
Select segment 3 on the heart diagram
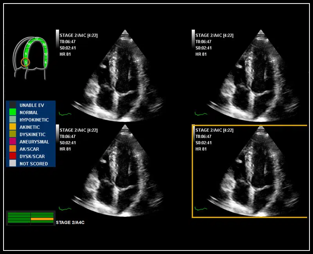pyautogui.click(x=26, y=62)
